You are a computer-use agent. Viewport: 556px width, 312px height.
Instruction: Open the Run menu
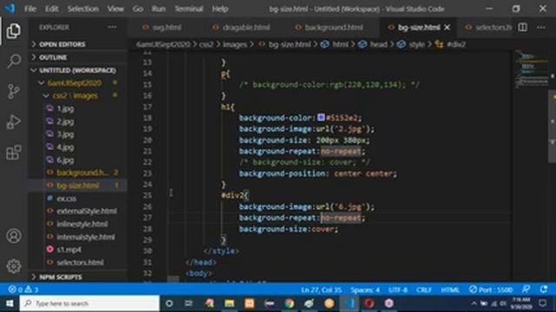[x=158, y=9]
